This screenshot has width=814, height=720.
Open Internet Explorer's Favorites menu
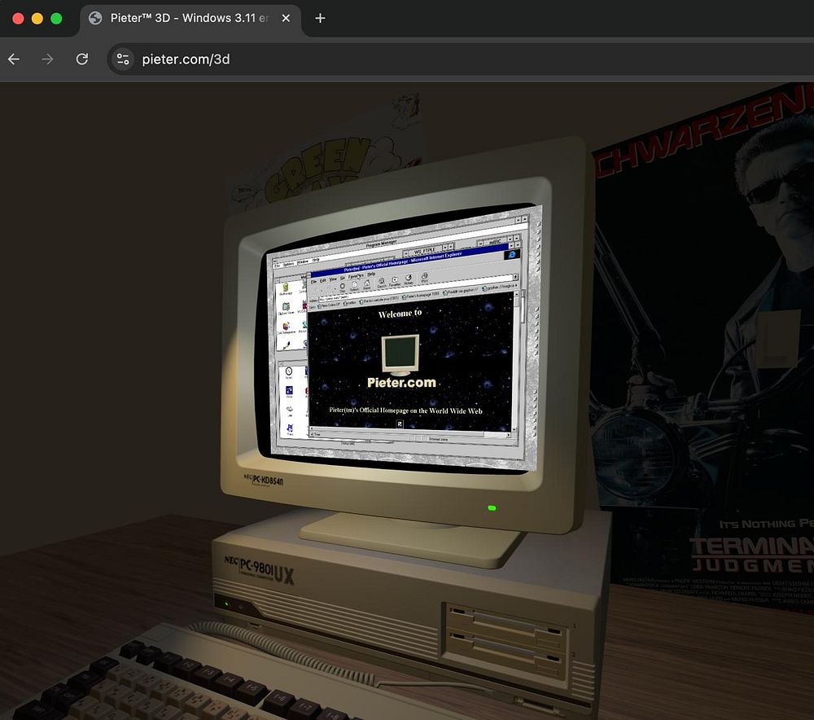click(357, 276)
